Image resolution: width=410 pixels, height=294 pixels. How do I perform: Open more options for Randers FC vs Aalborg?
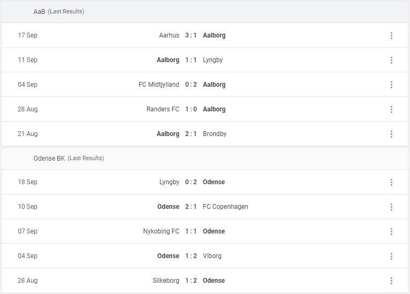pos(391,109)
